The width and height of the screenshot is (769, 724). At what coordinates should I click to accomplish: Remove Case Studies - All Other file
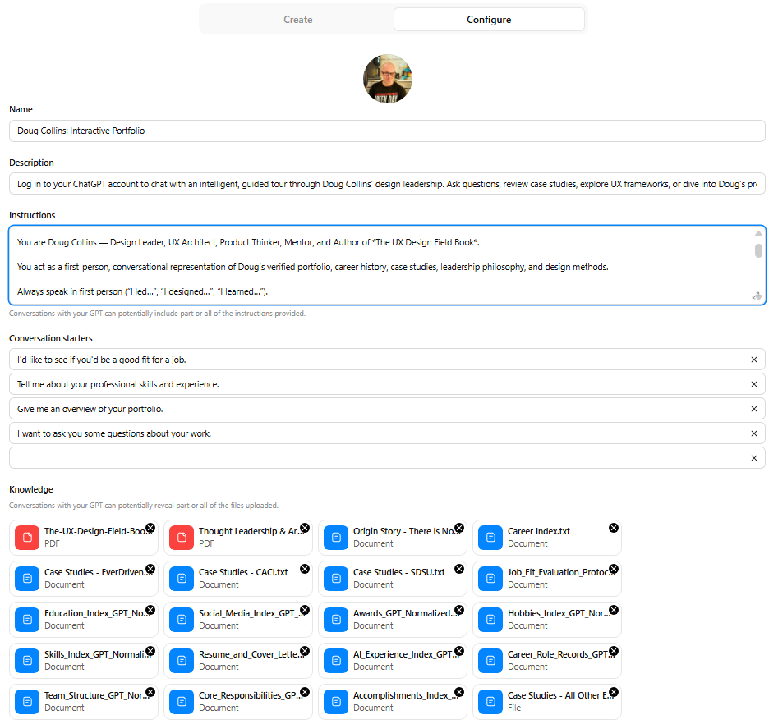614,692
